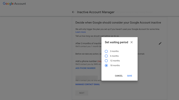Click the Inactive Account Manager title

(96, 12)
